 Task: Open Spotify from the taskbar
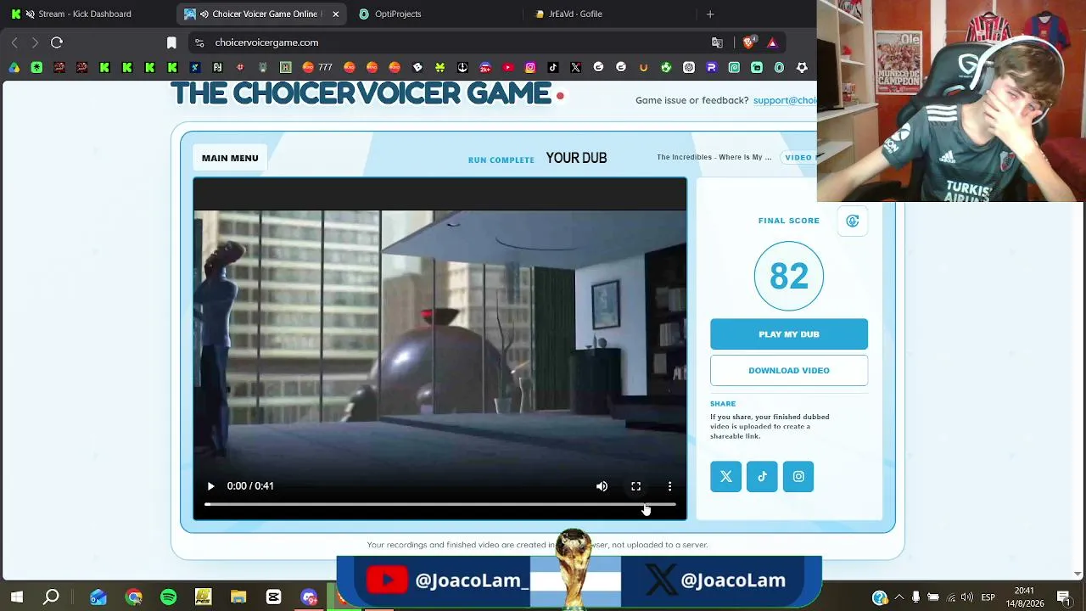pyautogui.click(x=169, y=597)
